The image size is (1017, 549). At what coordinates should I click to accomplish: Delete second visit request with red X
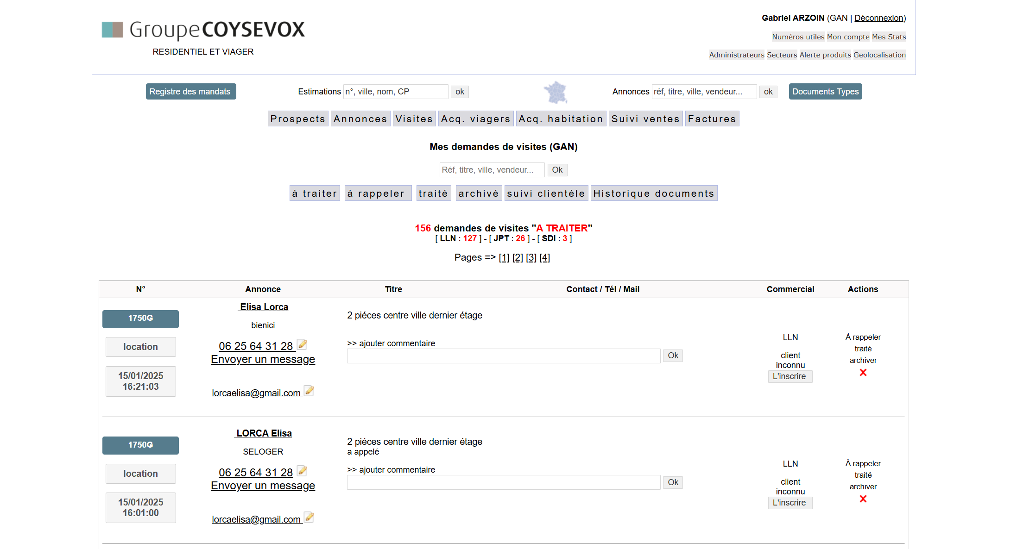[863, 499]
